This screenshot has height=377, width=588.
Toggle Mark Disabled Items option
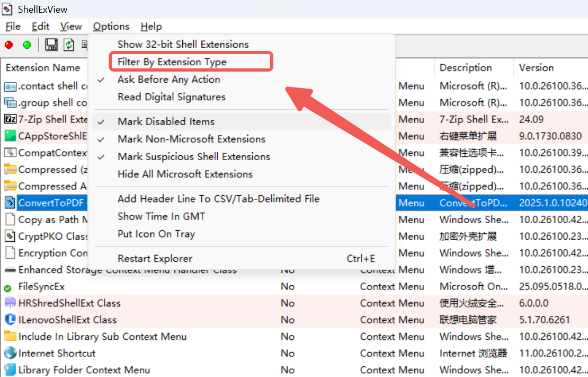242,121
